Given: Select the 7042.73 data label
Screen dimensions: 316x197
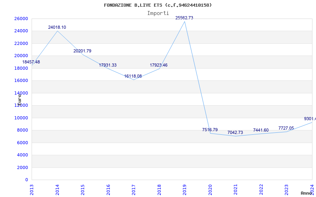Looking at the screenshot, I should (235, 132).
